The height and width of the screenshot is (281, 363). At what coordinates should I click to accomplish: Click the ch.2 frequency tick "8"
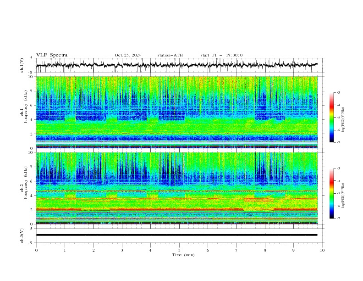(x=32, y=167)
